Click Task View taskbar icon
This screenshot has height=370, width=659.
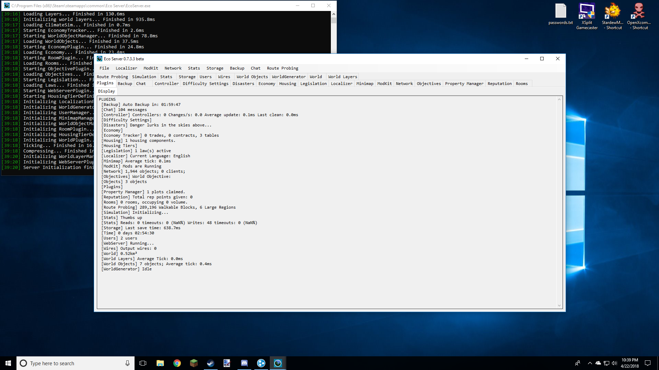(143, 363)
